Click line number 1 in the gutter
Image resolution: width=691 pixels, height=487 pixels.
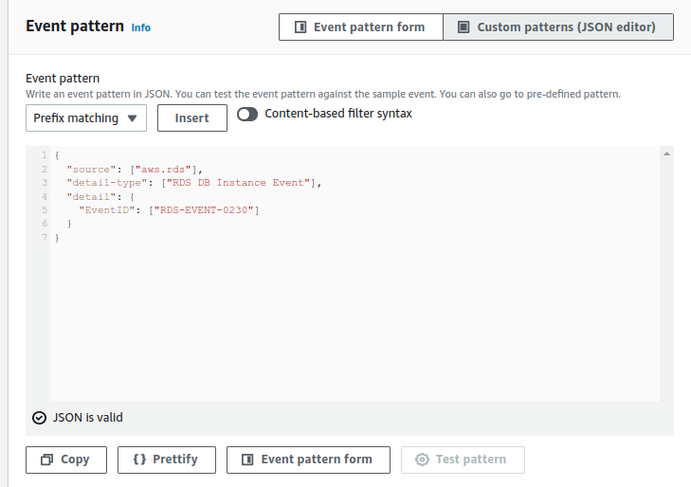[45, 155]
